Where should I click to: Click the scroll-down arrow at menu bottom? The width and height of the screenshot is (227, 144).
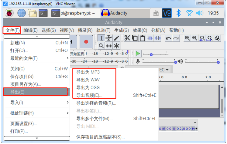(37, 138)
